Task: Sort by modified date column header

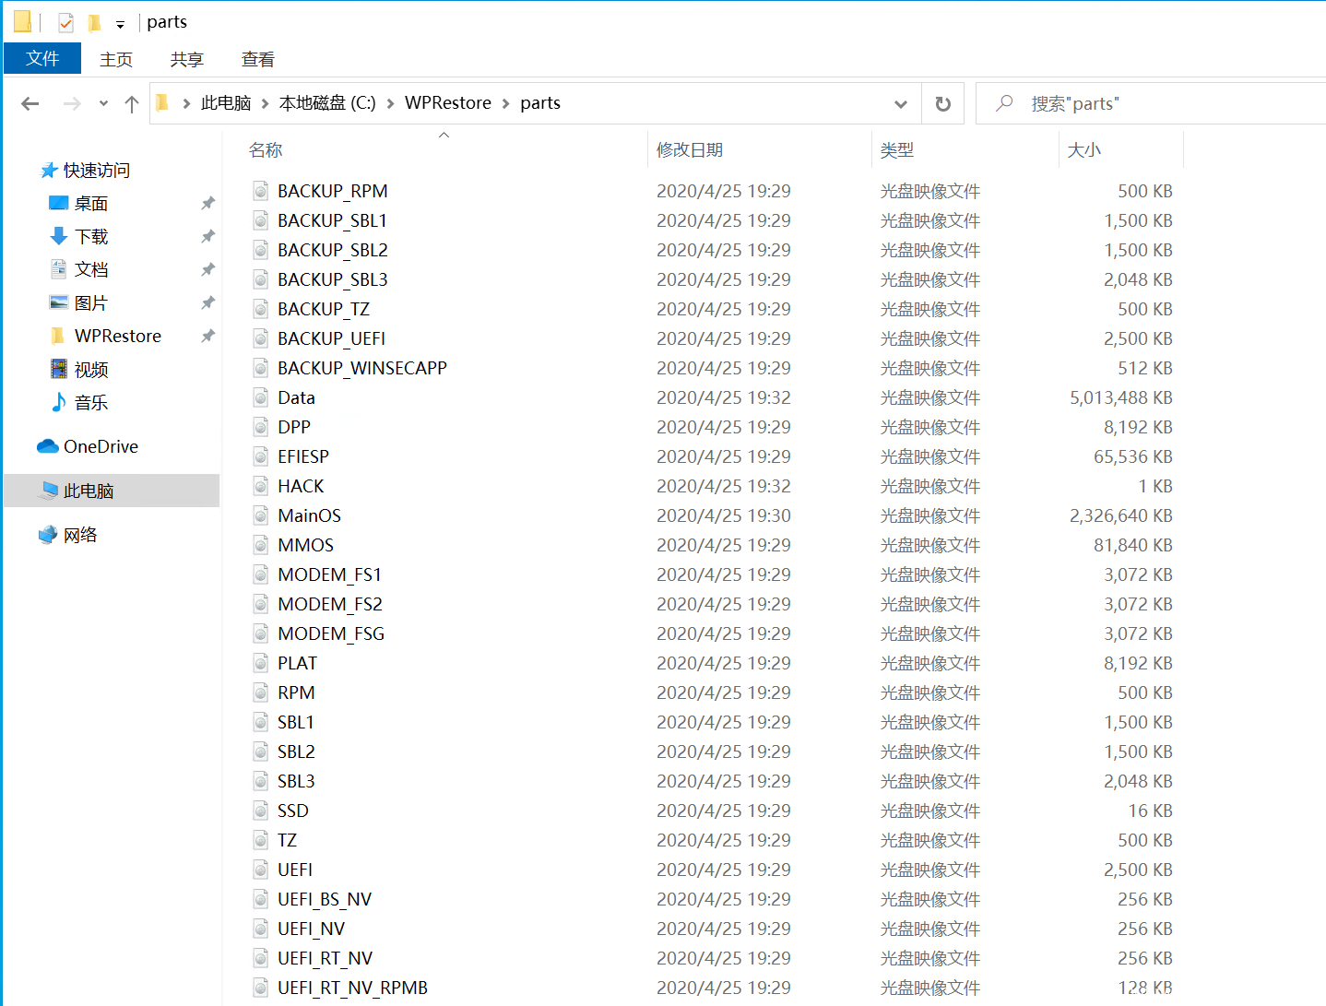Action: click(689, 150)
